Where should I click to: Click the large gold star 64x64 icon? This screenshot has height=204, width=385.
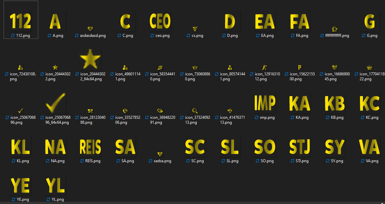point(90,59)
